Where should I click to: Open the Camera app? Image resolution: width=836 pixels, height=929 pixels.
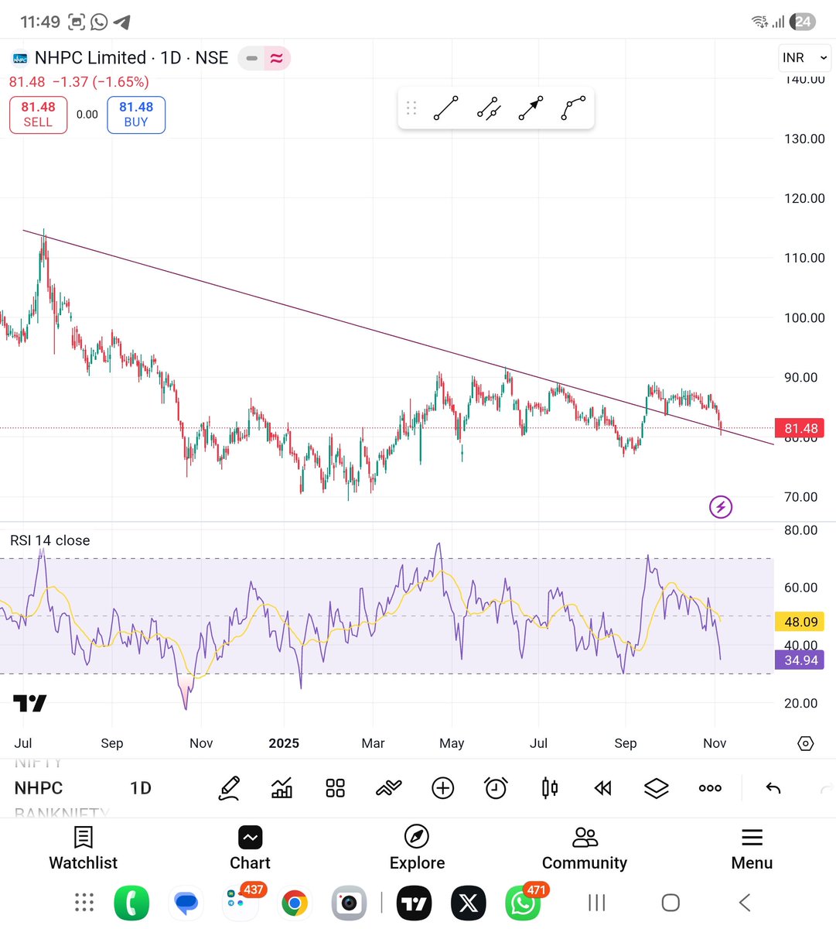pyautogui.click(x=349, y=903)
